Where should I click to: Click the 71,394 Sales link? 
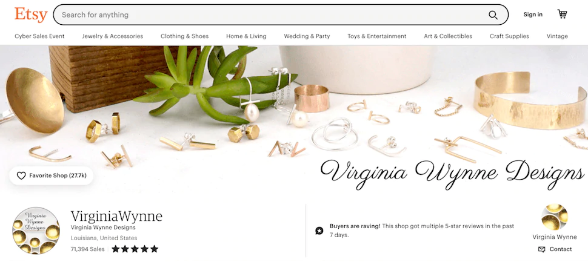click(88, 249)
